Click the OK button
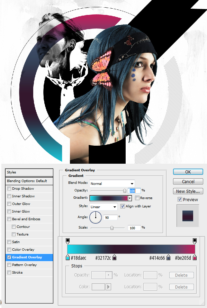The image size is (207, 308). coord(188,172)
